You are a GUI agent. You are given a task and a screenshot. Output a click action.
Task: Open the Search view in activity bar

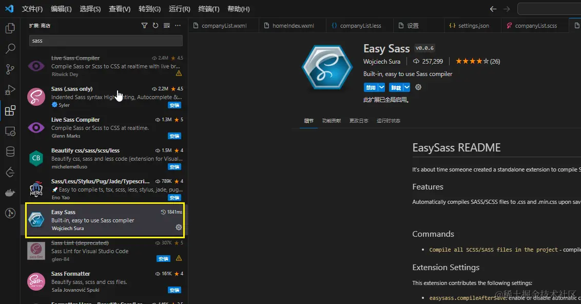(x=10, y=48)
